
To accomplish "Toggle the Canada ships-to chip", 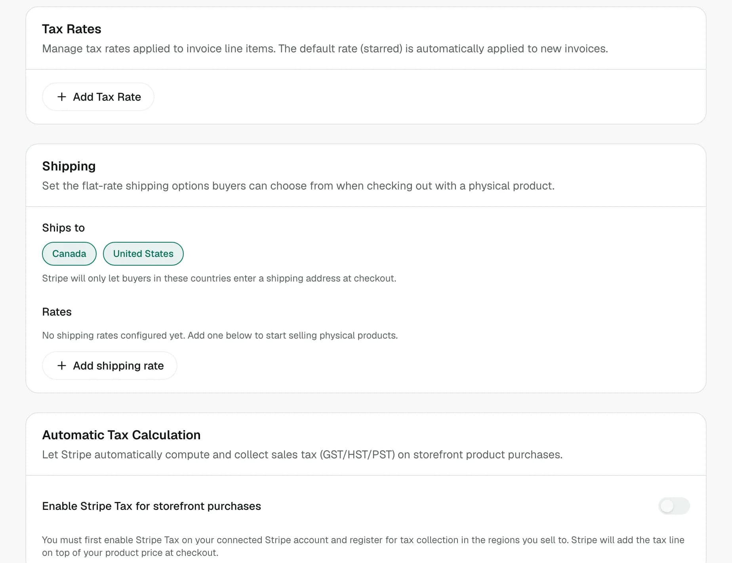I will (69, 254).
